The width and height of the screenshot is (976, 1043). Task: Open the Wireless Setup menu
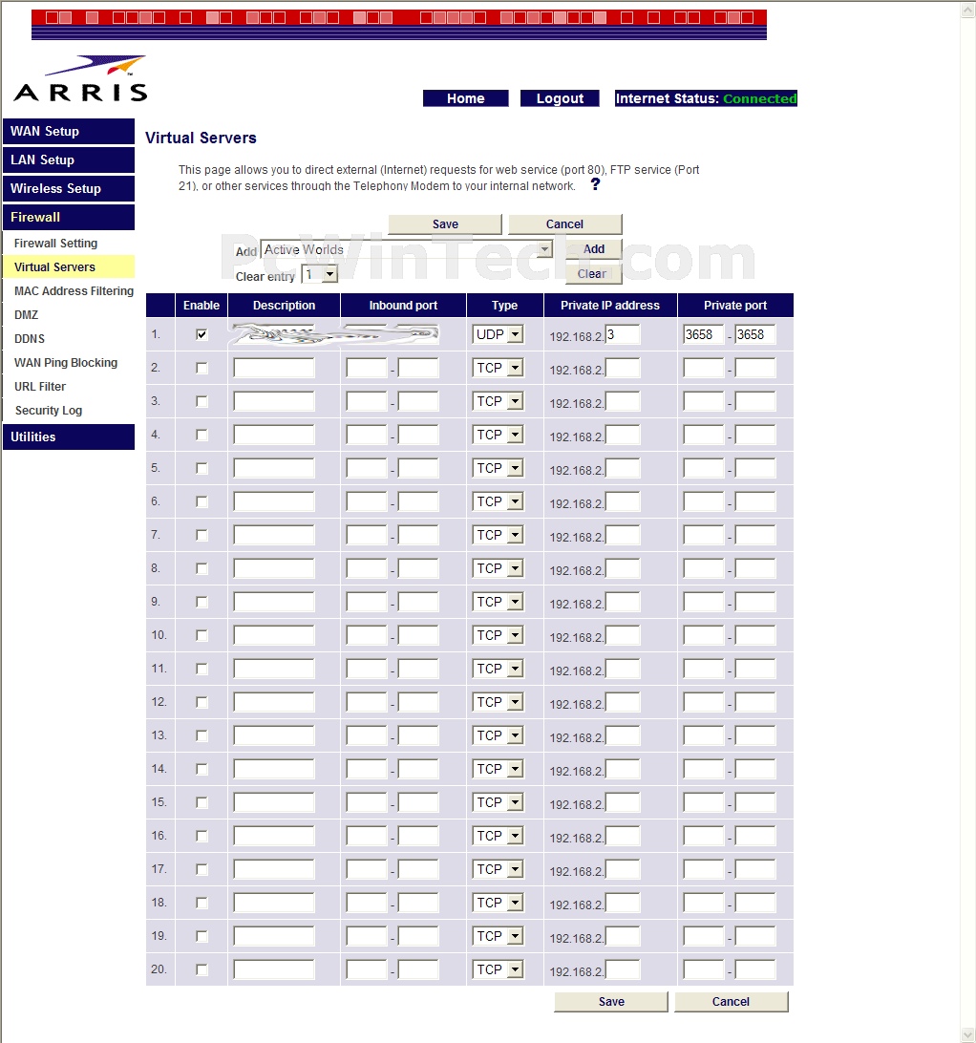pos(69,188)
